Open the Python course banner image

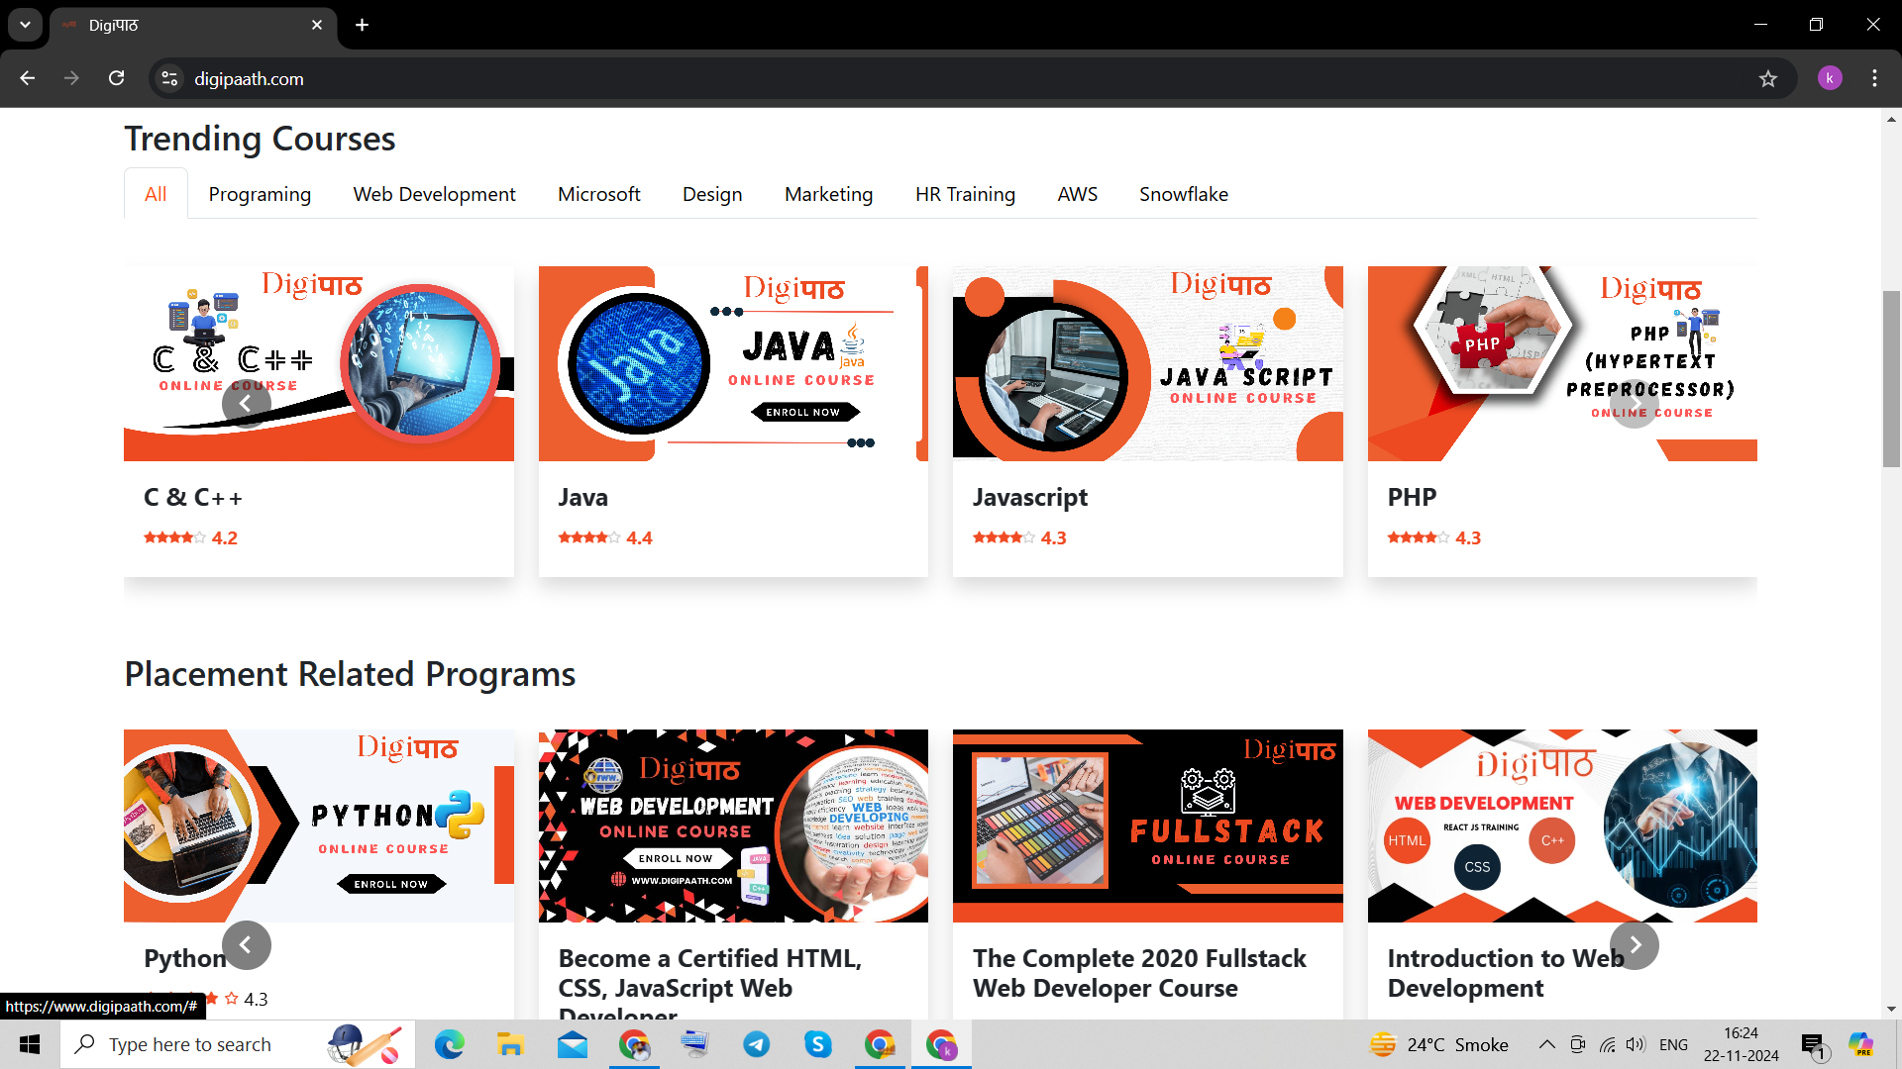coord(319,826)
